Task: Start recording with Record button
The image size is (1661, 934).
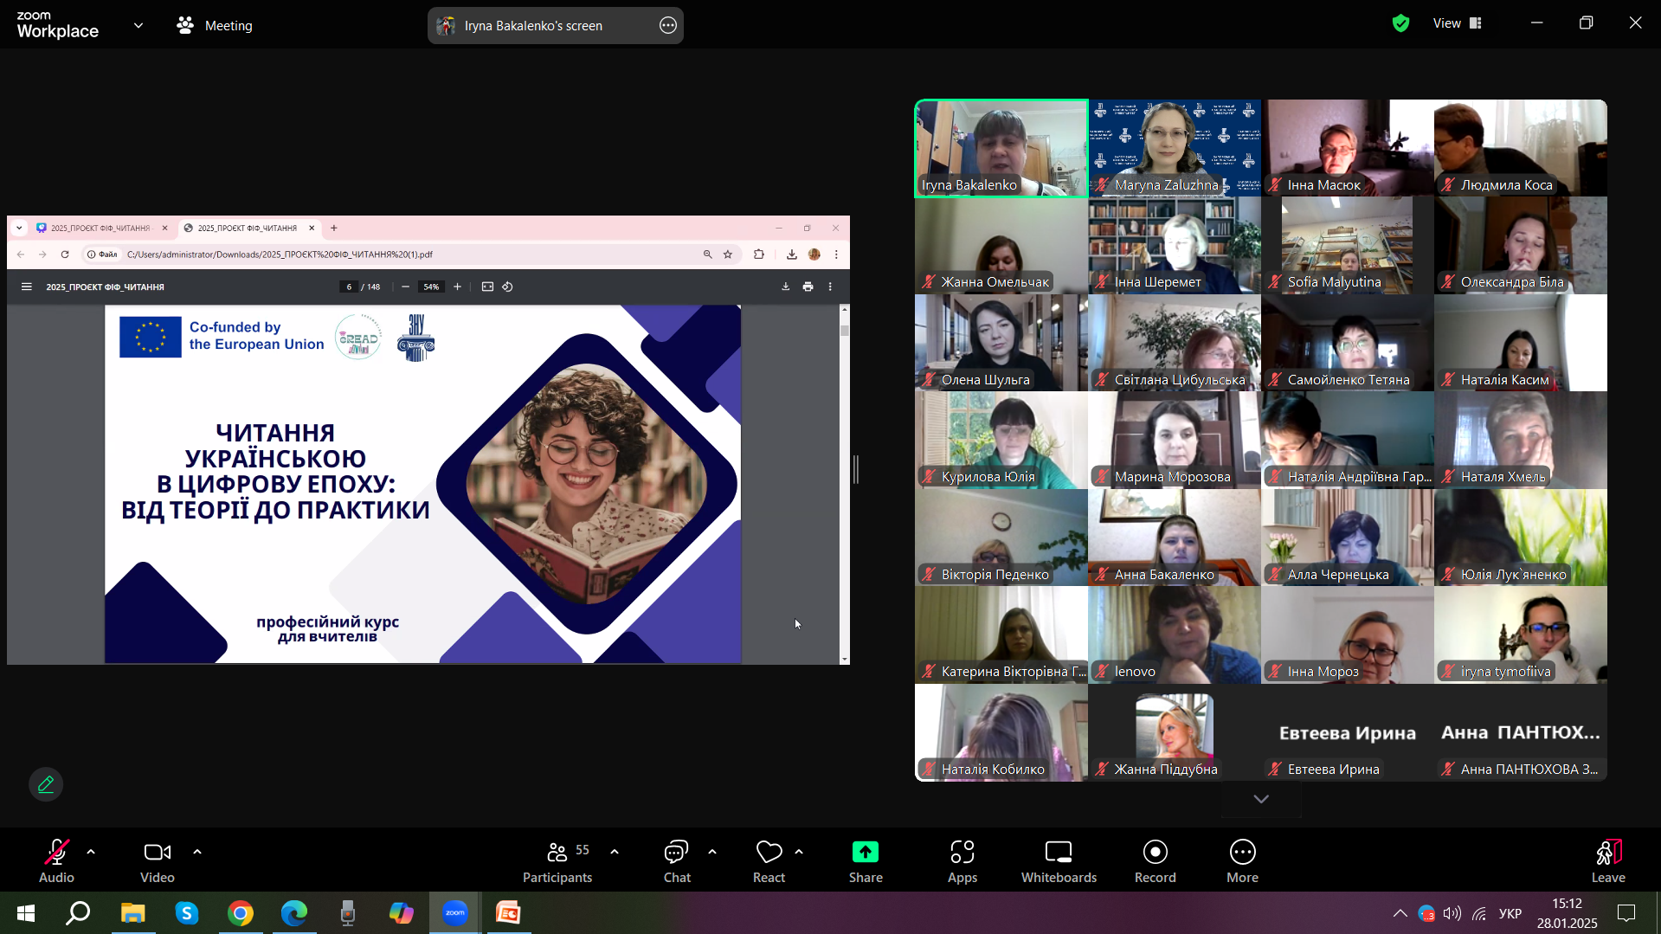Action: tap(1155, 861)
